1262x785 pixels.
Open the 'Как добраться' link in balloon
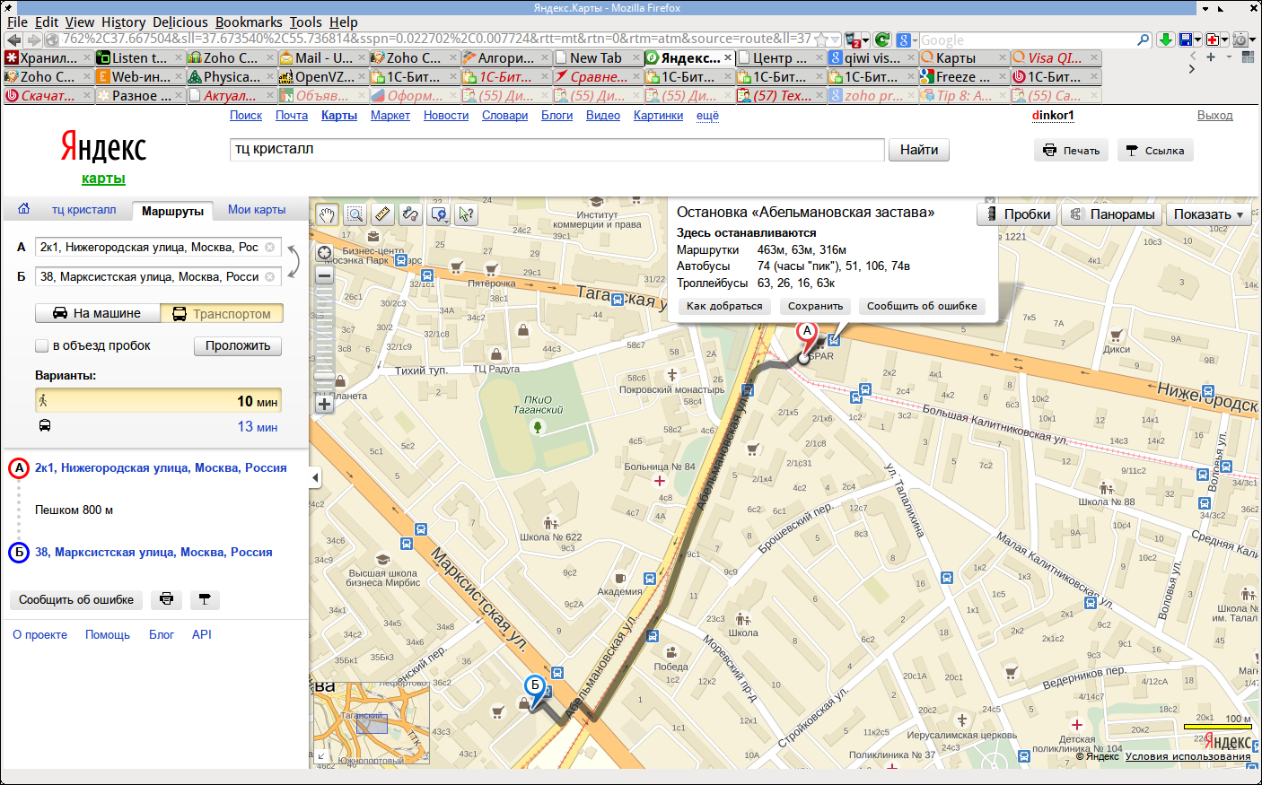[x=724, y=306]
